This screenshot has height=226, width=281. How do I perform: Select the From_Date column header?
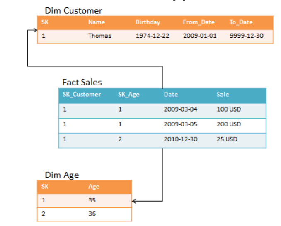point(199,22)
